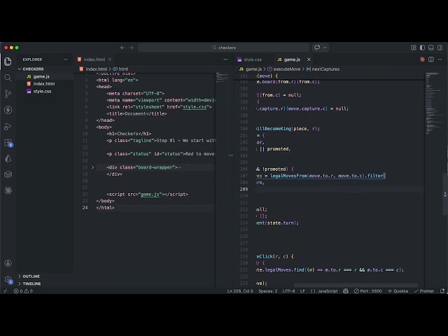Open the Copilot chat icon in title bar

[x=317, y=48]
